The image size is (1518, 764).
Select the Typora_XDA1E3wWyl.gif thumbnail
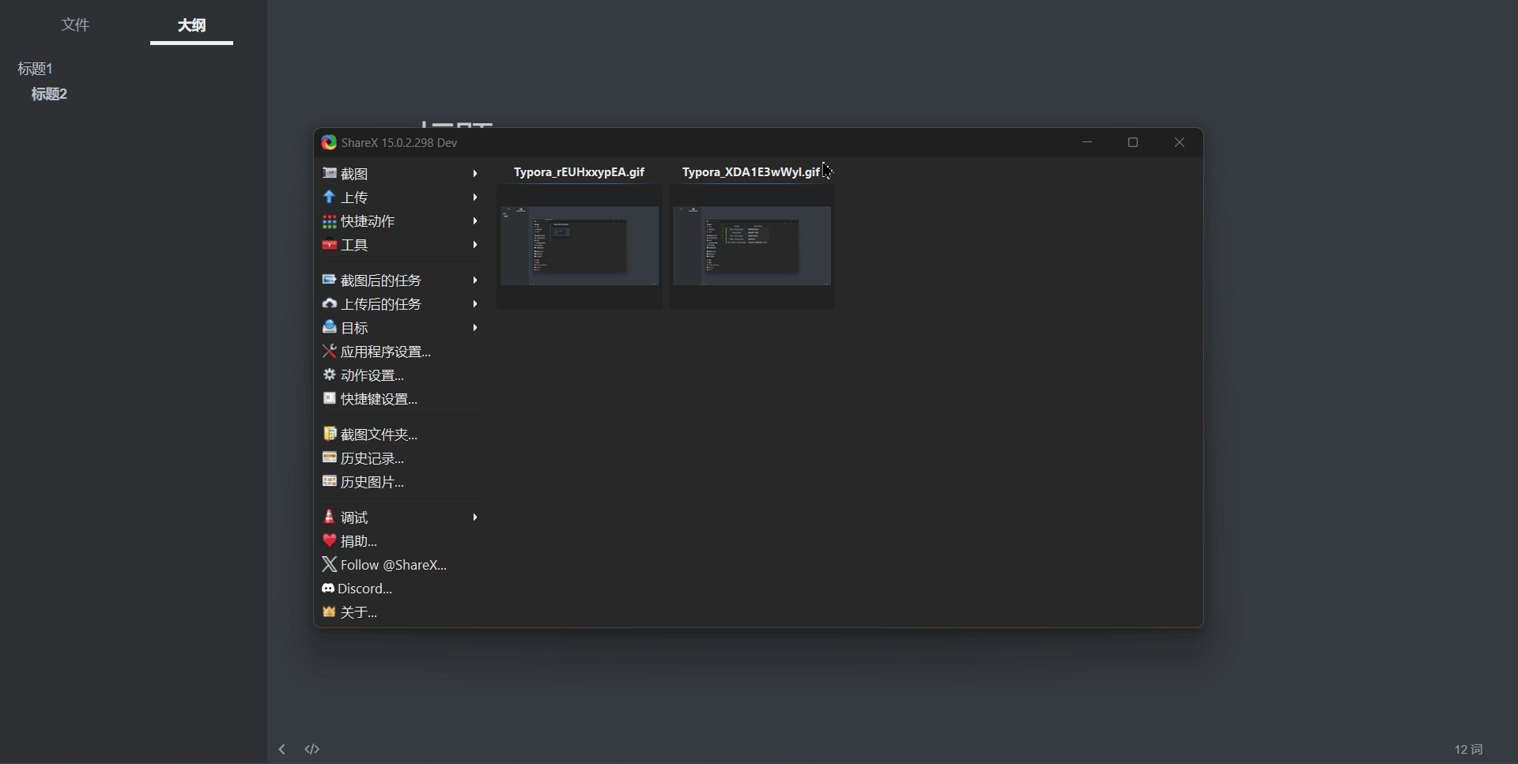point(752,246)
